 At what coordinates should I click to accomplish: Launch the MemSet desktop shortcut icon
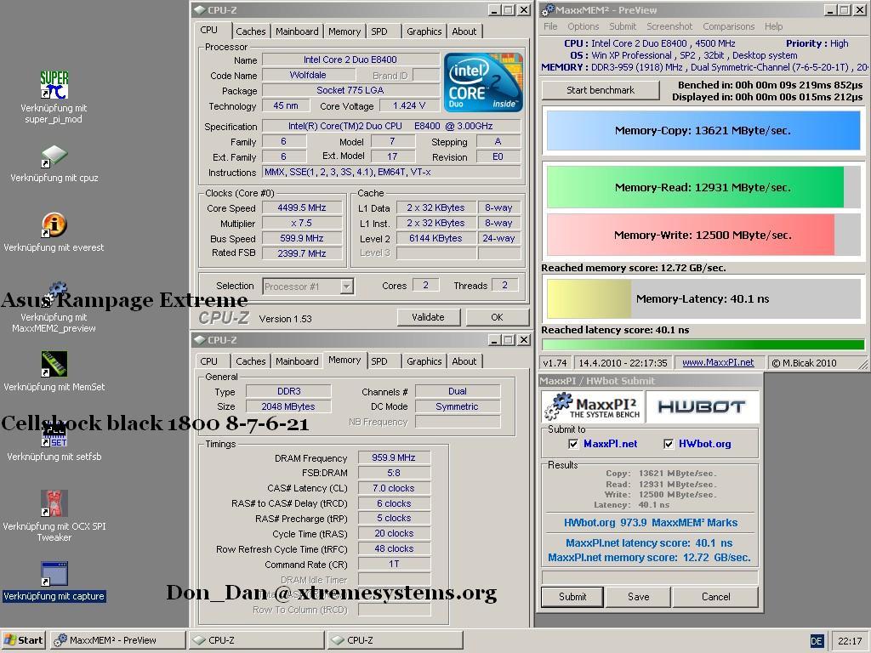(x=54, y=364)
